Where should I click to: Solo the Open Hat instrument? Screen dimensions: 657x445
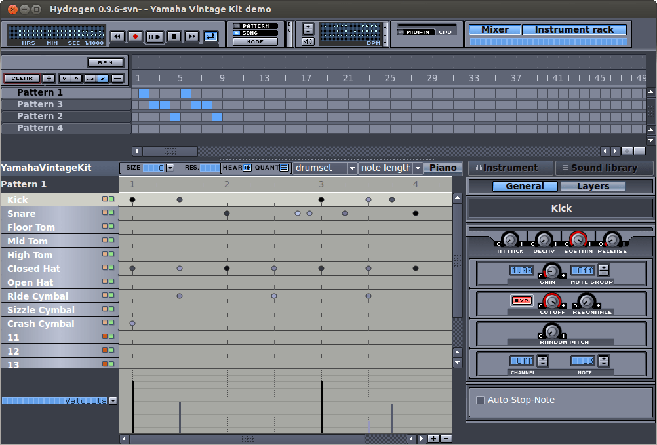[x=111, y=281]
